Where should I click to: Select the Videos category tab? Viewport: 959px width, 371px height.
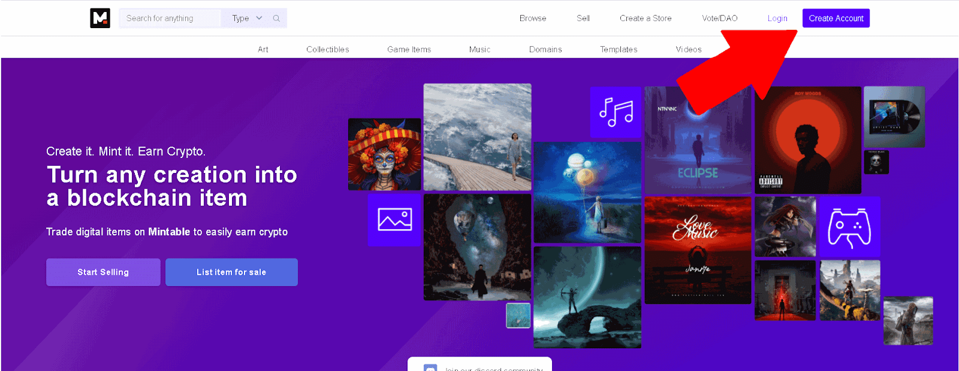pos(689,49)
